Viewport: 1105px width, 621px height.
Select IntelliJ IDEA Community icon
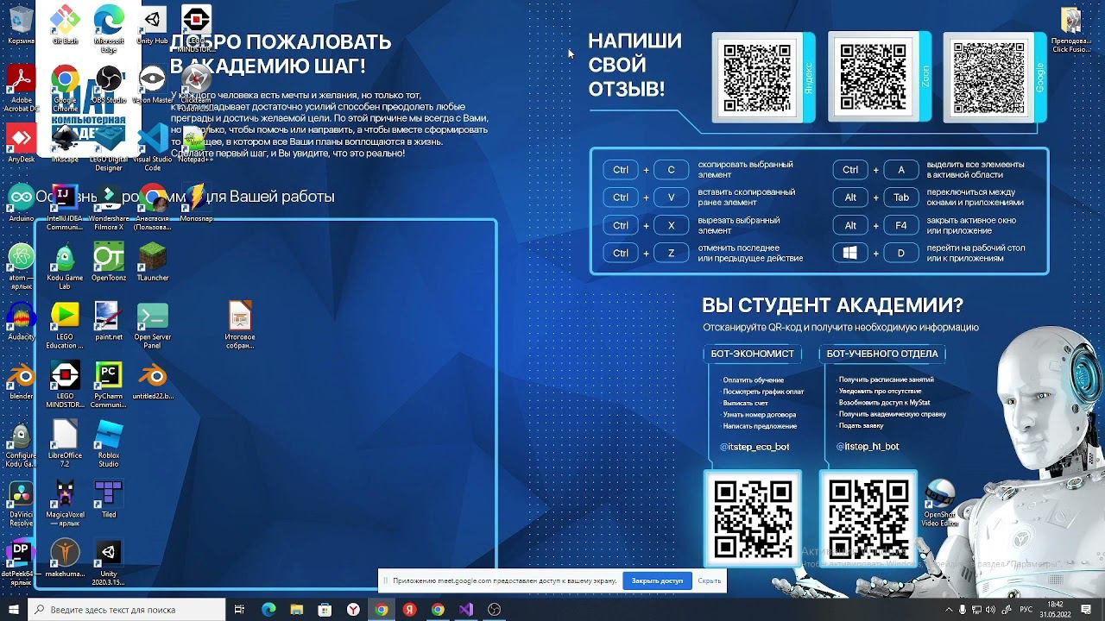tap(65, 207)
